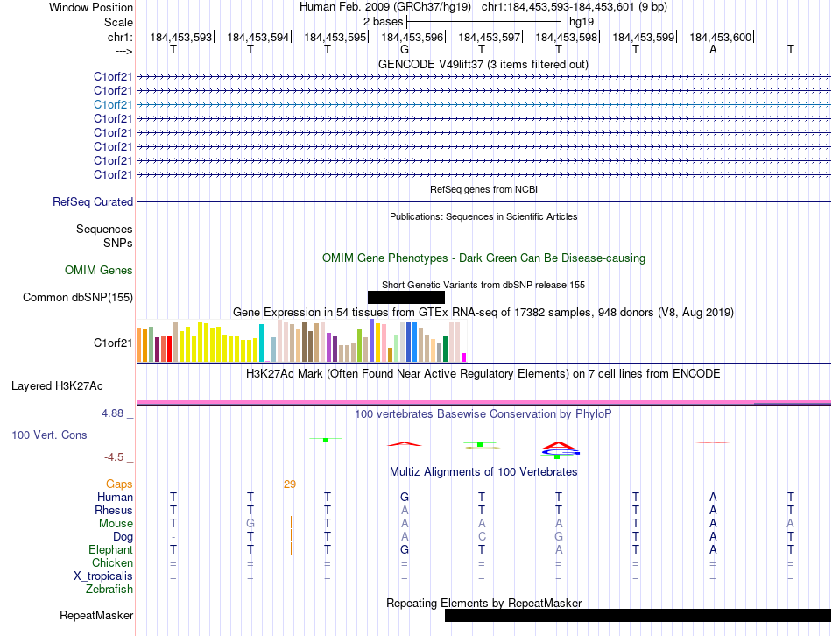Select the 100 Vert. Cons track label
832x636 pixels.
coord(49,435)
